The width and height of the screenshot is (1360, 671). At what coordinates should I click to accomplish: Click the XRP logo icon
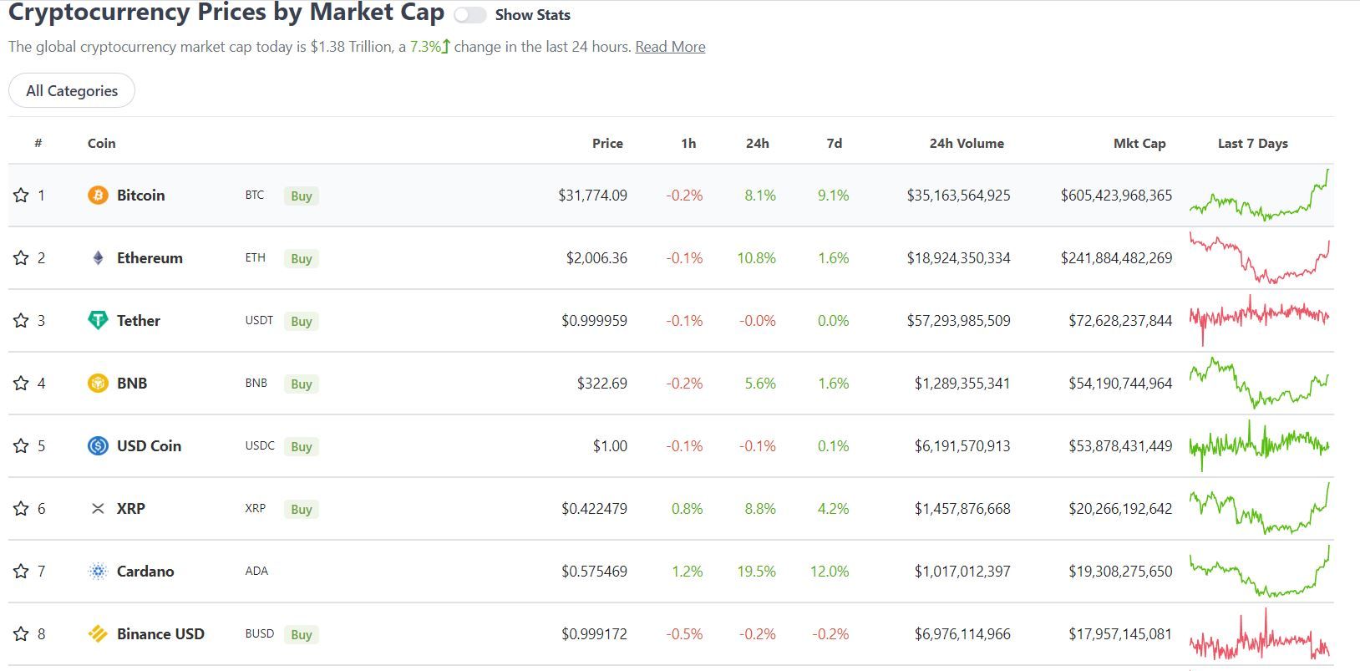coord(98,509)
